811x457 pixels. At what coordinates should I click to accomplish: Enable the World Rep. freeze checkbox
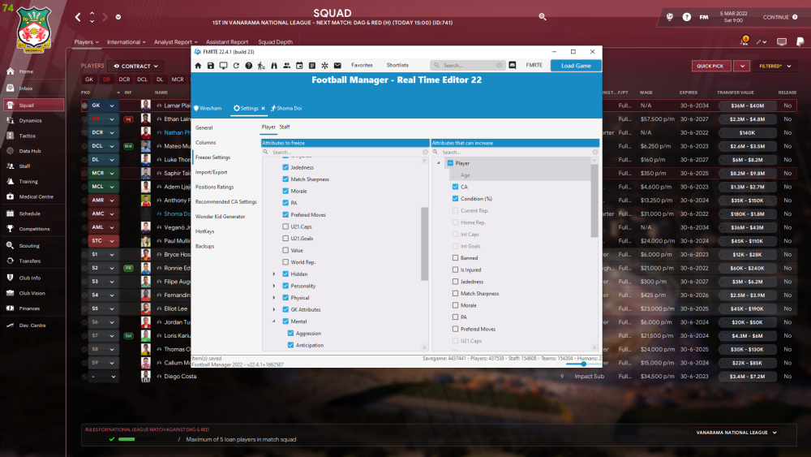coord(285,262)
